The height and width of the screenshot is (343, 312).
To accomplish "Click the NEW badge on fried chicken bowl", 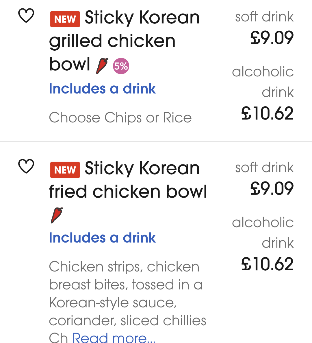I will [x=65, y=170].
